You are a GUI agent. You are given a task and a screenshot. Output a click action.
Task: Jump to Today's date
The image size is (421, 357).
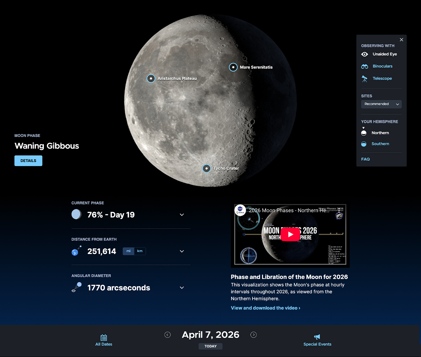point(210,346)
